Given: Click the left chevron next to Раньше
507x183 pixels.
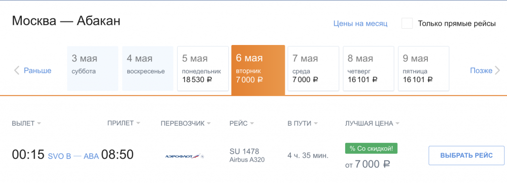Looking at the screenshot, I should [17, 70].
